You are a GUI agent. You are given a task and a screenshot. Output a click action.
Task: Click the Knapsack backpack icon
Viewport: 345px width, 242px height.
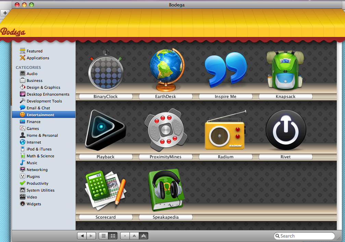(x=285, y=70)
